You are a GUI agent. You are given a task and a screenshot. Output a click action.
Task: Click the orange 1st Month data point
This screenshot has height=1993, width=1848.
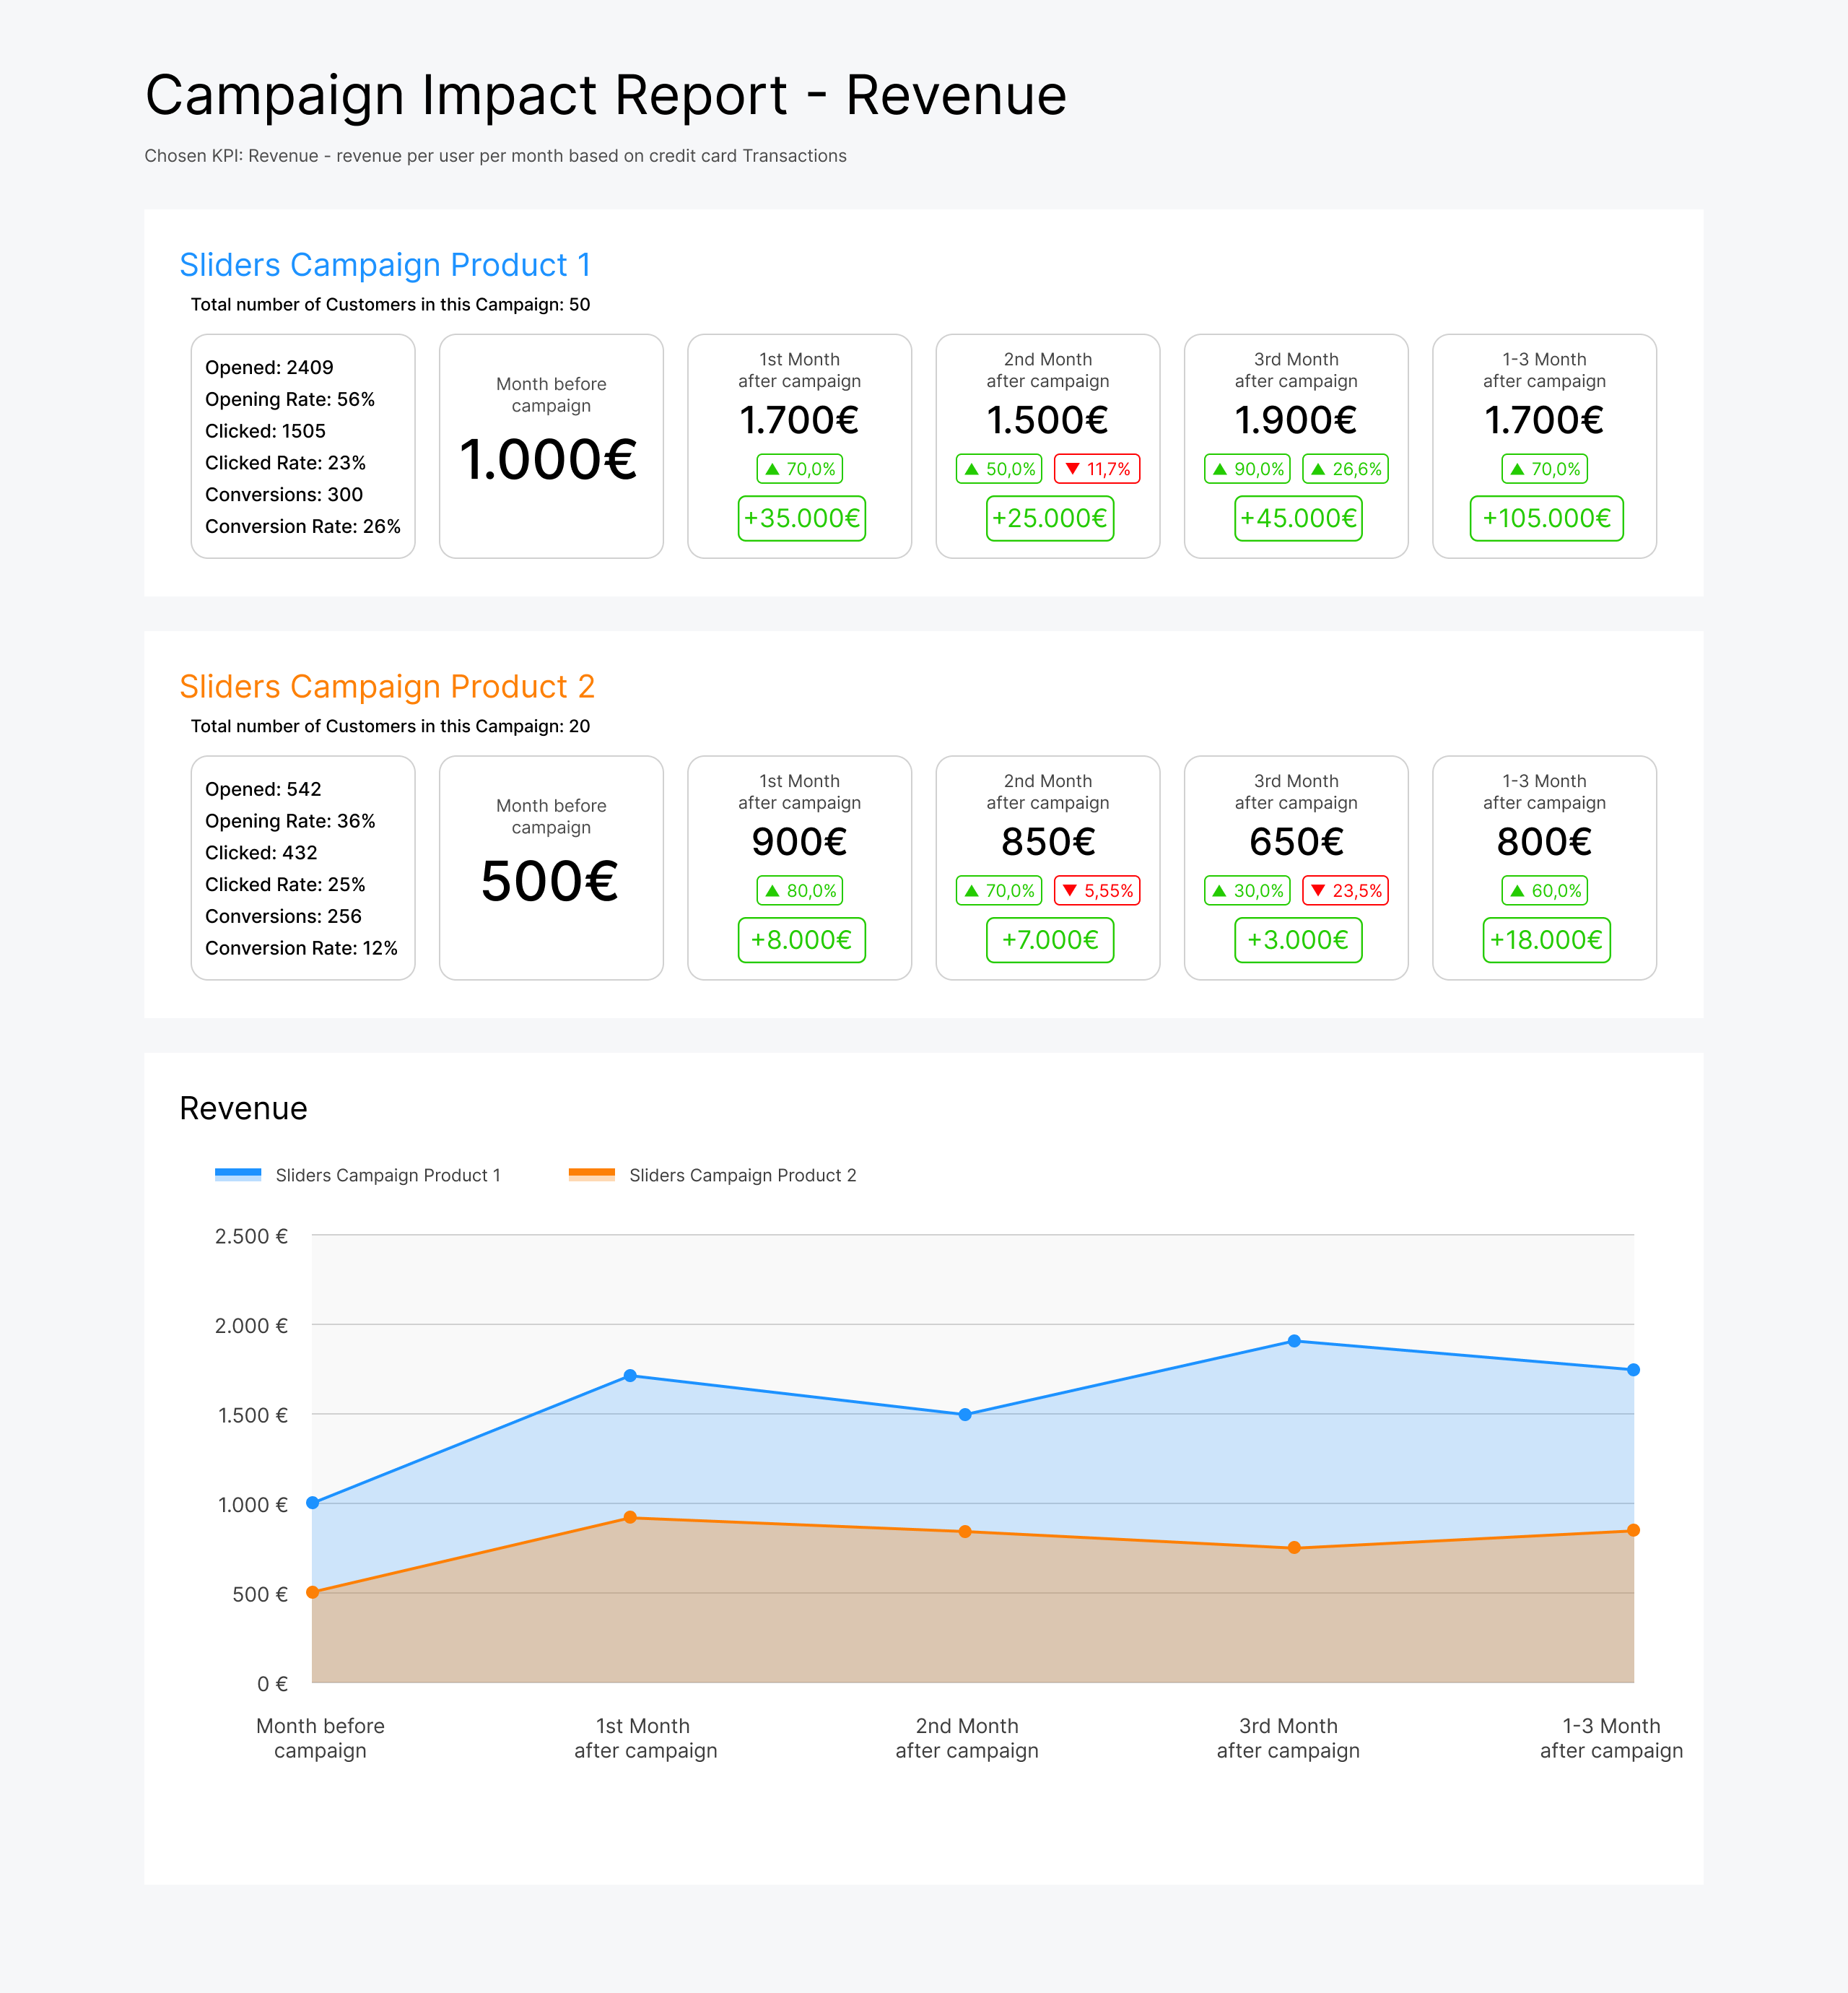coord(630,1518)
